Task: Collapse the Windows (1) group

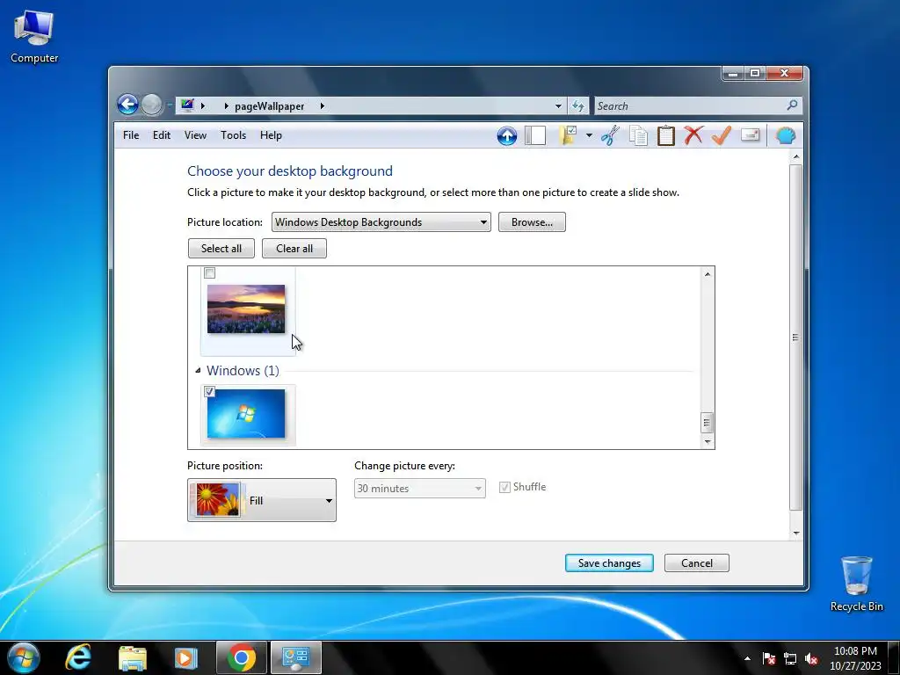Action: (x=198, y=370)
